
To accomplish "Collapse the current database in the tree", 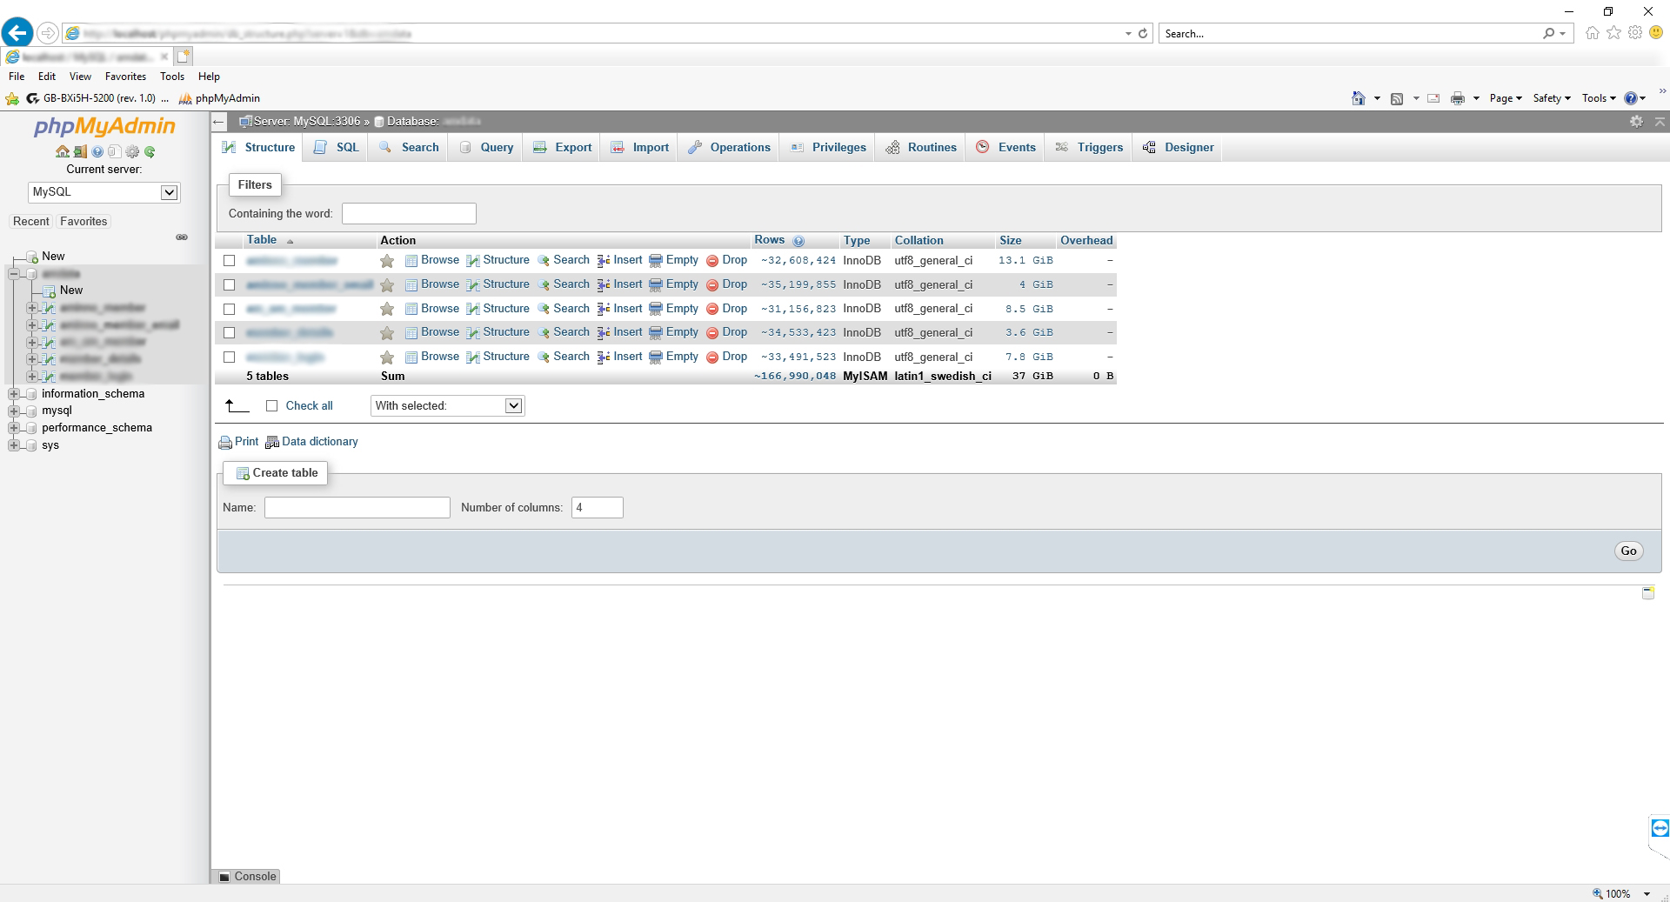I will point(13,273).
